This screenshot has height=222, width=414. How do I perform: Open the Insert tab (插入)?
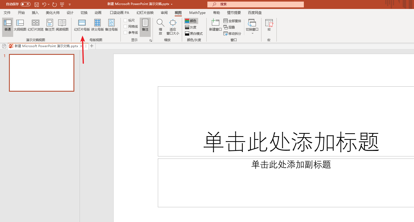(x=35, y=13)
